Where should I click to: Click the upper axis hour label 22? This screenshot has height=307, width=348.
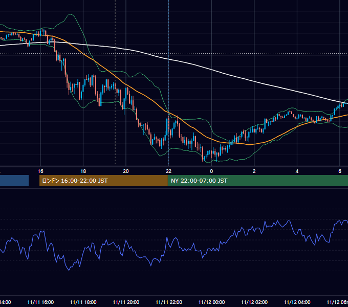169,171
